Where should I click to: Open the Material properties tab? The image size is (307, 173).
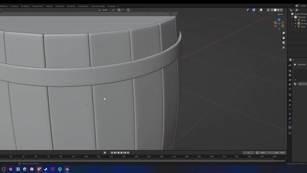click(x=290, y=127)
